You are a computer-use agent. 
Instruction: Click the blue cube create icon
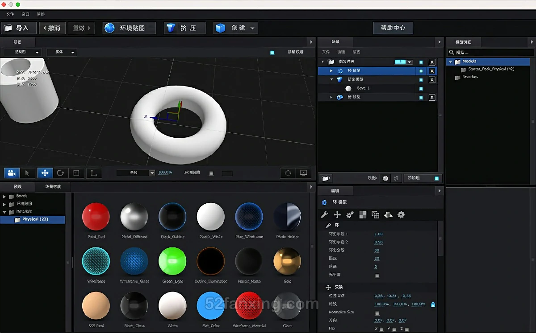click(x=220, y=28)
